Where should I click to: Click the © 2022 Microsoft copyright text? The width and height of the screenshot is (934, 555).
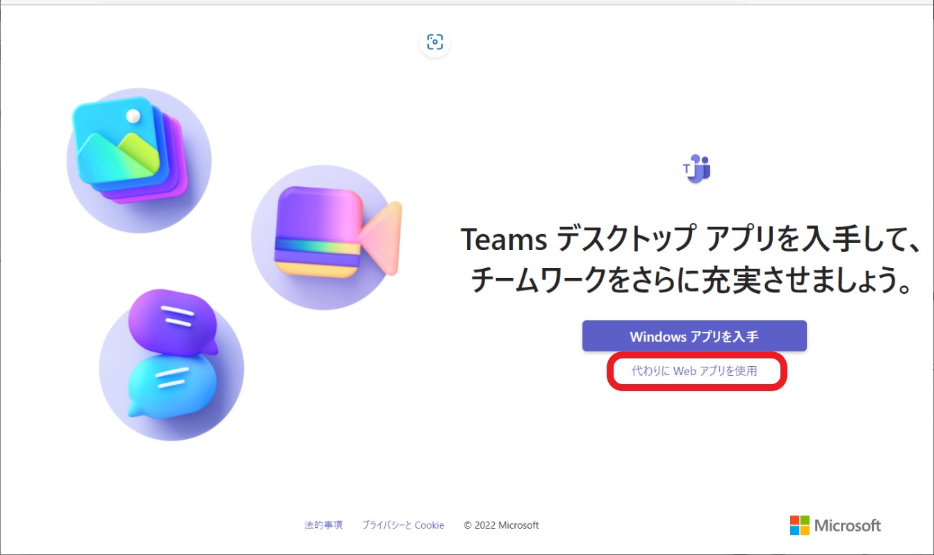coord(501,525)
